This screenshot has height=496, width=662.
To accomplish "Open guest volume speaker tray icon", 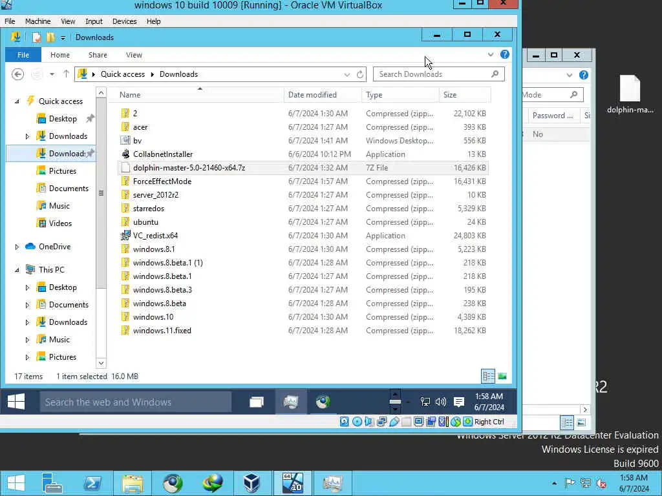I will pyautogui.click(x=440, y=402).
